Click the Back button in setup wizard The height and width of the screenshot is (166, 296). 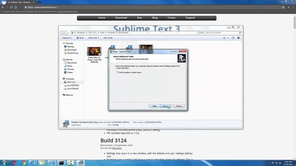coord(154,106)
